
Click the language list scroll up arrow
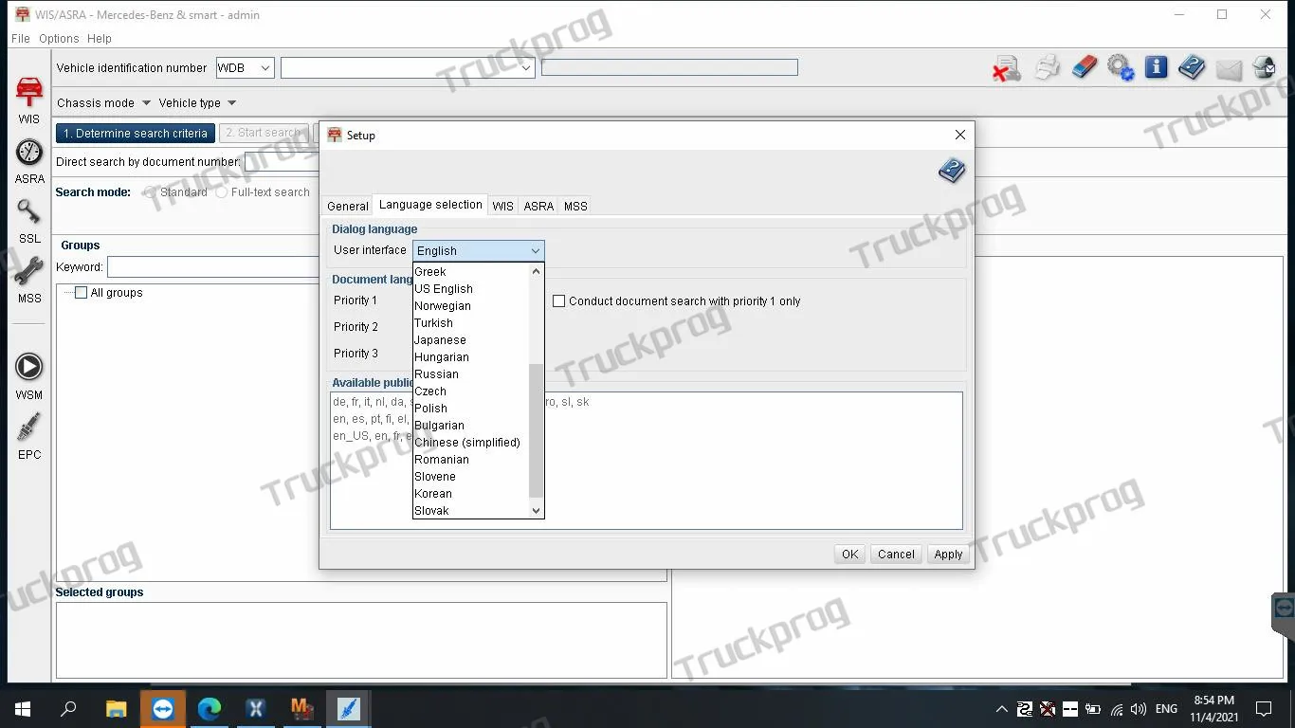click(536, 271)
